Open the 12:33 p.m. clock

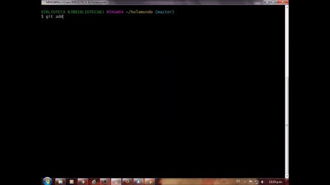275,182
